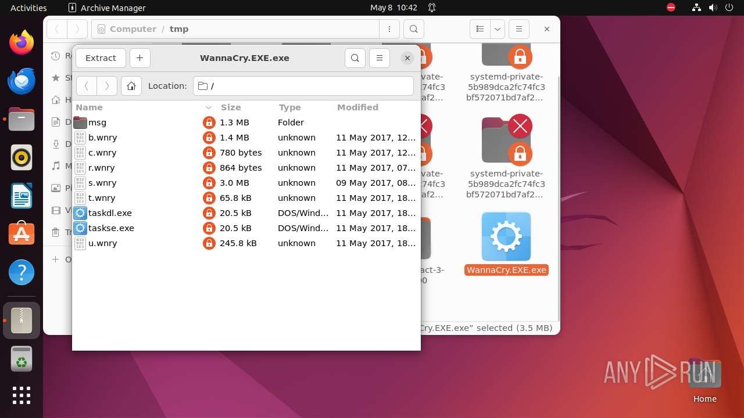Click the Extract button
Viewport: 744px width, 418px height.
(101, 58)
